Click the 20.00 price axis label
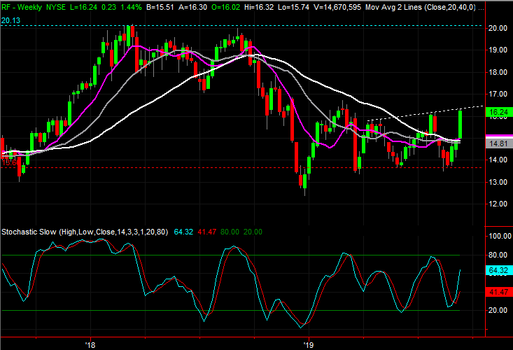 498,28
